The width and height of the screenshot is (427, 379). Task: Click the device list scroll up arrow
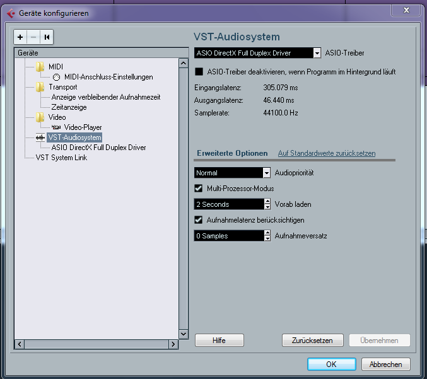pyautogui.click(x=184, y=64)
